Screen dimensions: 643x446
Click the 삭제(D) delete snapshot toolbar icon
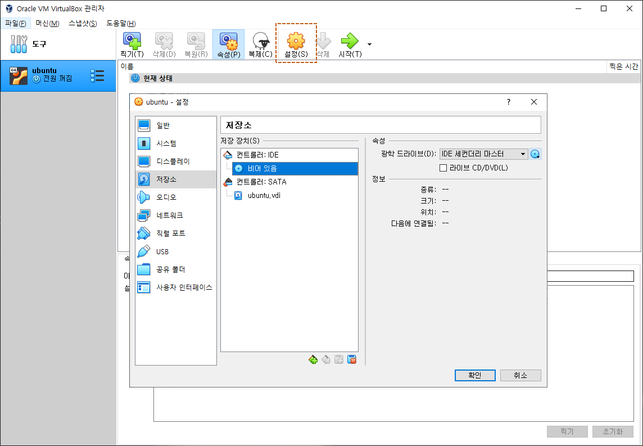164,44
